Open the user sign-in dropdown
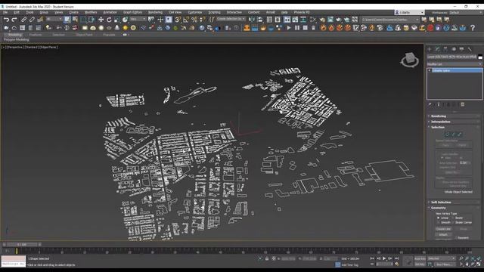 (x=409, y=13)
